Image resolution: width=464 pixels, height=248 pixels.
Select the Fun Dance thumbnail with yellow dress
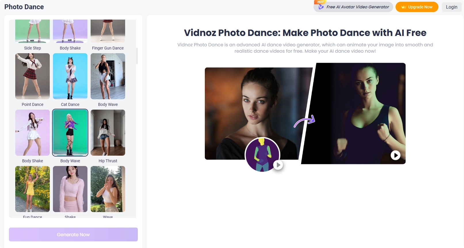(33, 189)
